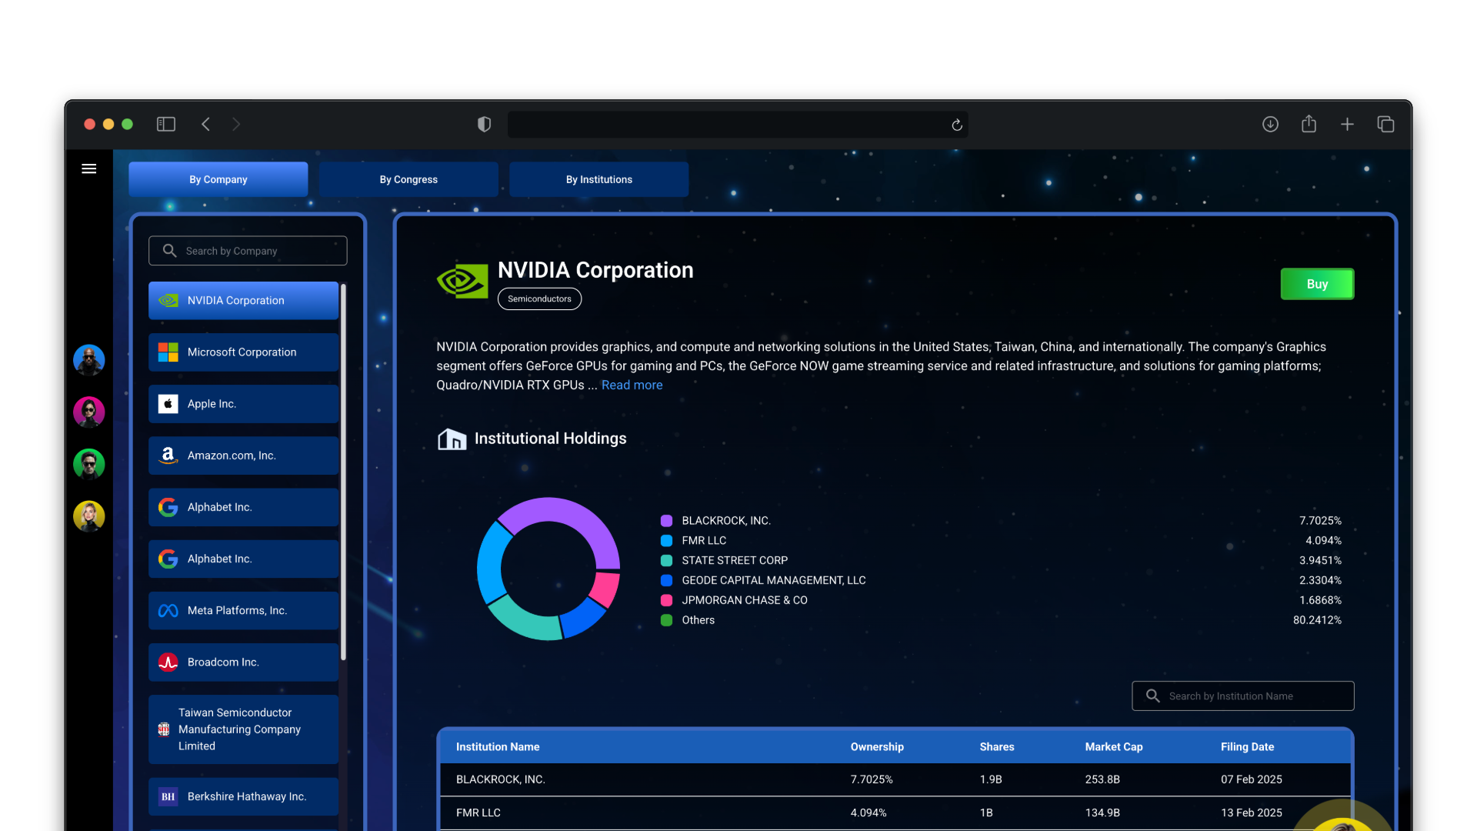Click JPMORGAN CHASE pink legend swatch
Image resolution: width=1477 pixels, height=831 pixels.
[x=666, y=600]
